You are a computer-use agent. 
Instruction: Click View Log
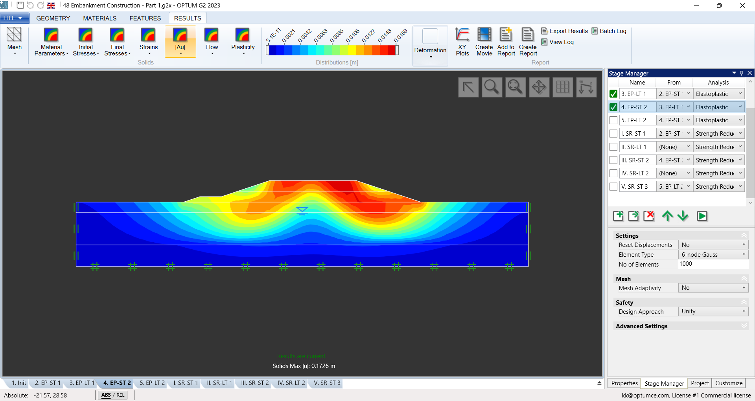558,42
